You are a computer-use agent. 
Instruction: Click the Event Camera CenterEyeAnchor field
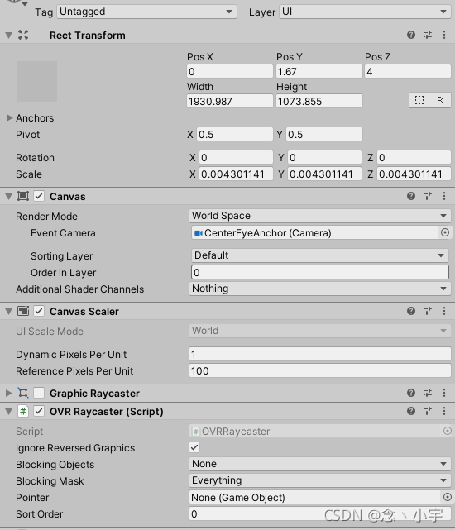click(315, 232)
